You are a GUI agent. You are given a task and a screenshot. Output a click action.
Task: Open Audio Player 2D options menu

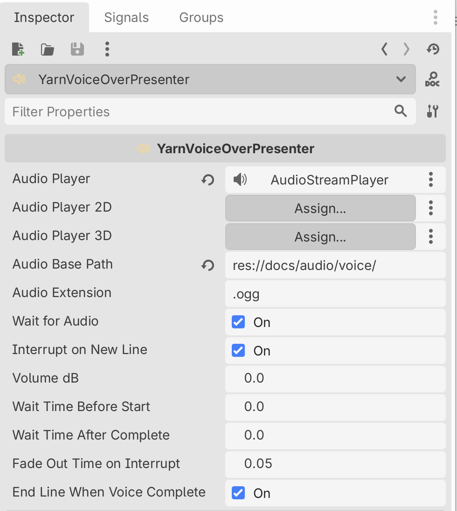coord(431,208)
